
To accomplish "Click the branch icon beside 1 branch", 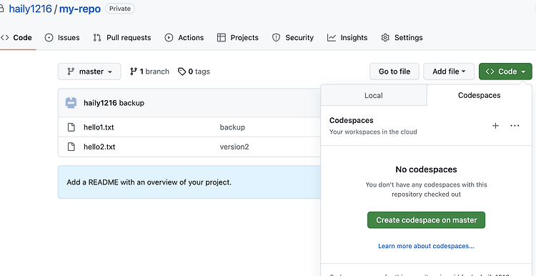I will pos(134,72).
